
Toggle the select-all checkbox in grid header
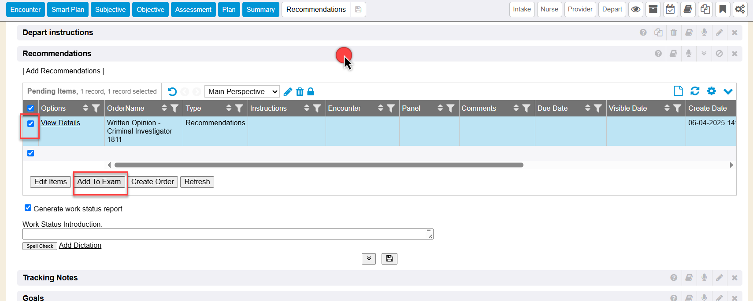tap(30, 108)
